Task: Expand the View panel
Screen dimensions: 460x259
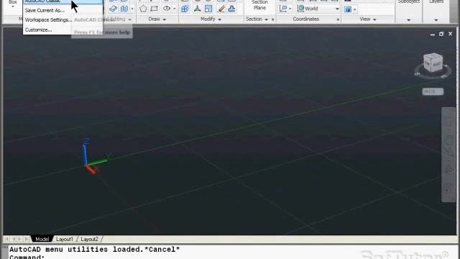Action: point(367,19)
